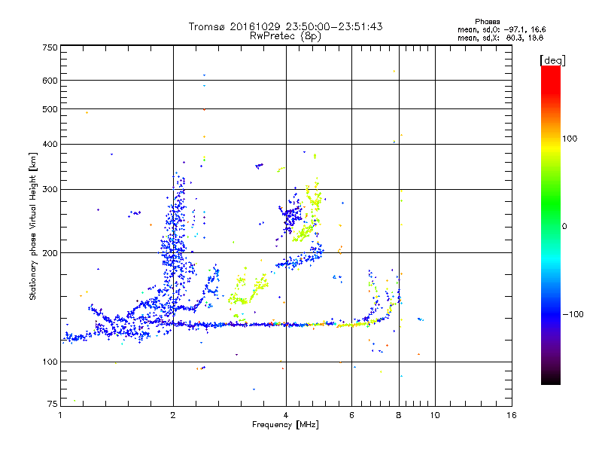Viewport: 602px width, 452px height.
Task: Click the x-axis '4' tick label
Action: [x=286, y=415]
